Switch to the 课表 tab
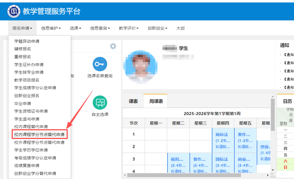This screenshot has height=179, width=294. click(x=133, y=101)
